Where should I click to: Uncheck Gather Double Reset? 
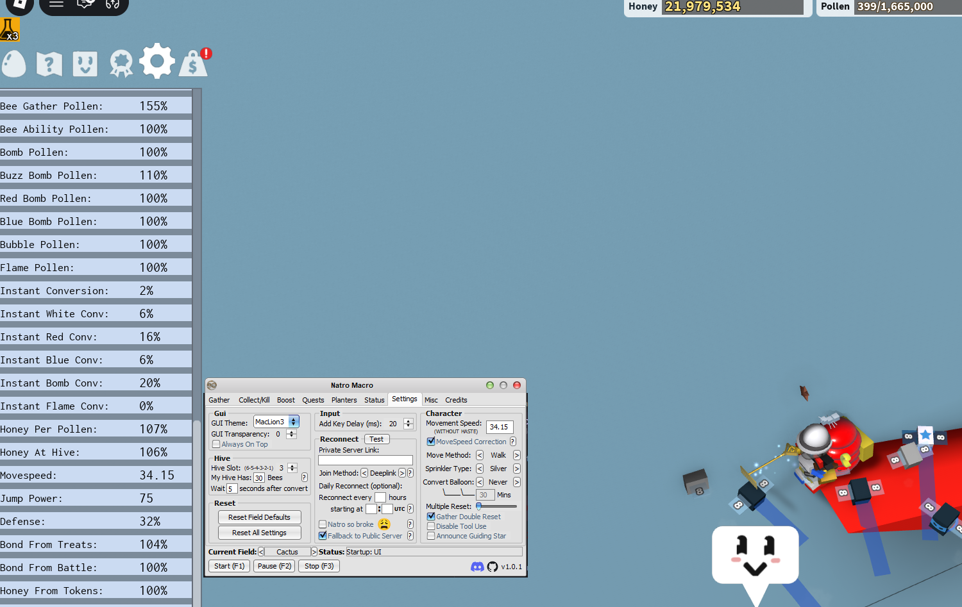(431, 517)
